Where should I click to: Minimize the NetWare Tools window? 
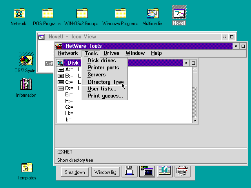(236, 46)
